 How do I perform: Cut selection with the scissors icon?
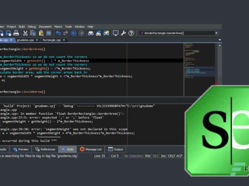[25, 33]
